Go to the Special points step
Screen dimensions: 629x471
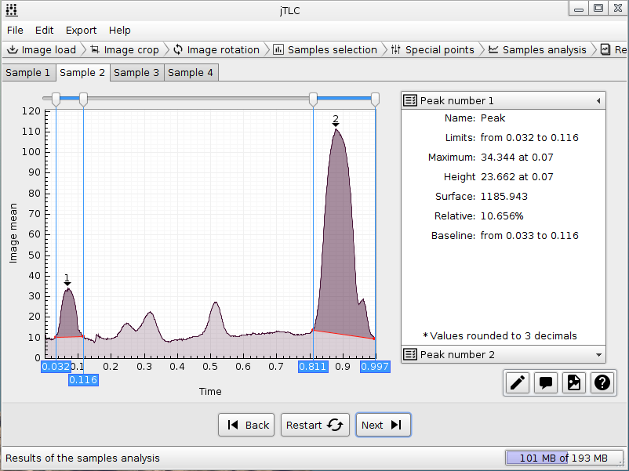(x=433, y=49)
